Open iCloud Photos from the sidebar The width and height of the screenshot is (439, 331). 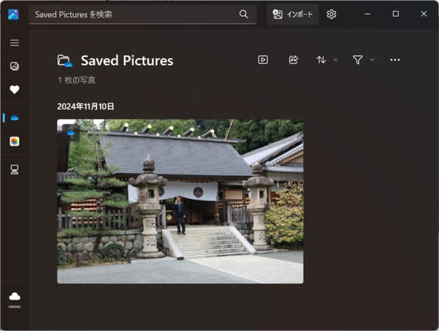pyautogui.click(x=14, y=141)
